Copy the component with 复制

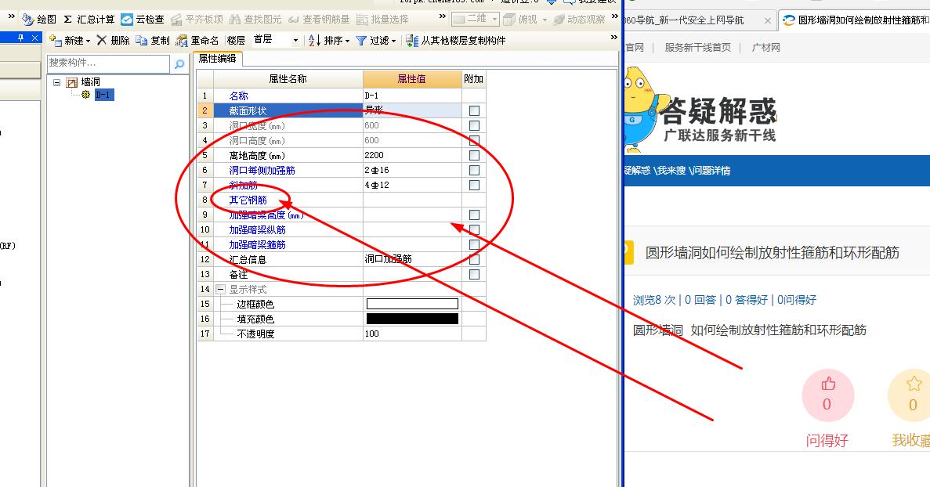(153, 40)
